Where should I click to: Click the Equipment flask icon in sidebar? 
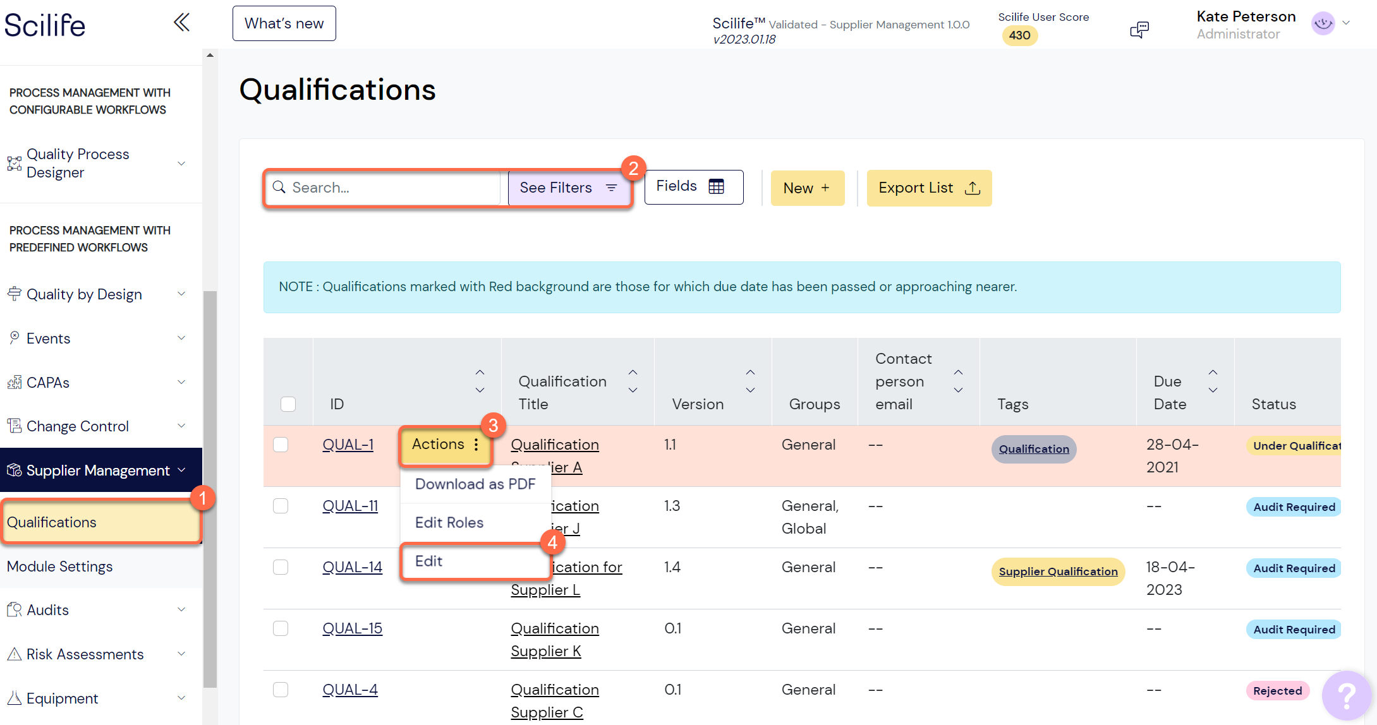click(x=14, y=698)
